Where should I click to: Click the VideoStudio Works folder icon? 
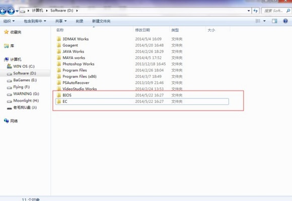pos(59,88)
